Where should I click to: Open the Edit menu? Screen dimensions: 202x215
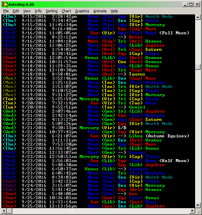coord(16,11)
